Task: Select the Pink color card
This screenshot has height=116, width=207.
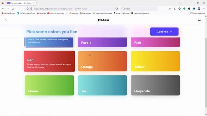Action: click(155, 42)
